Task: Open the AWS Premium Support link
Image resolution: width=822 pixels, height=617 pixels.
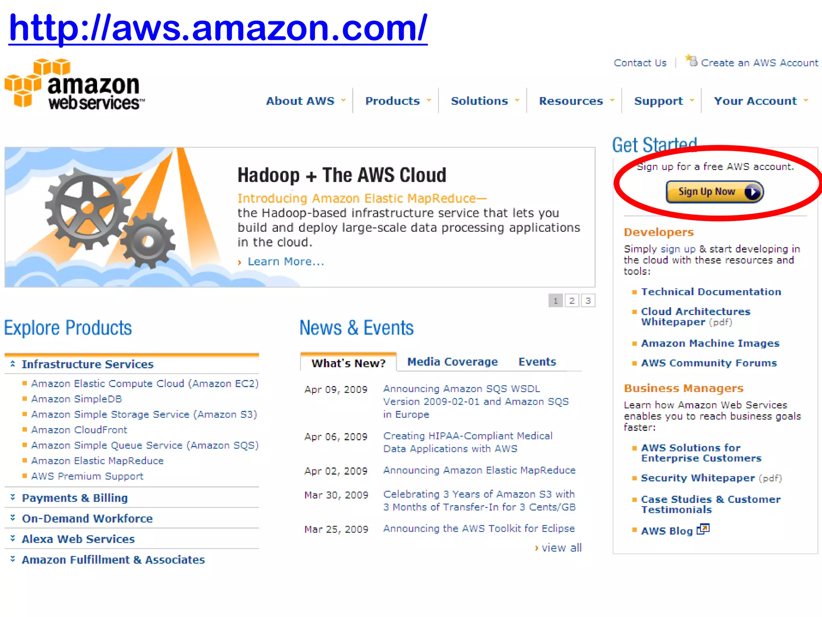Action: pyautogui.click(x=87, y=476)
